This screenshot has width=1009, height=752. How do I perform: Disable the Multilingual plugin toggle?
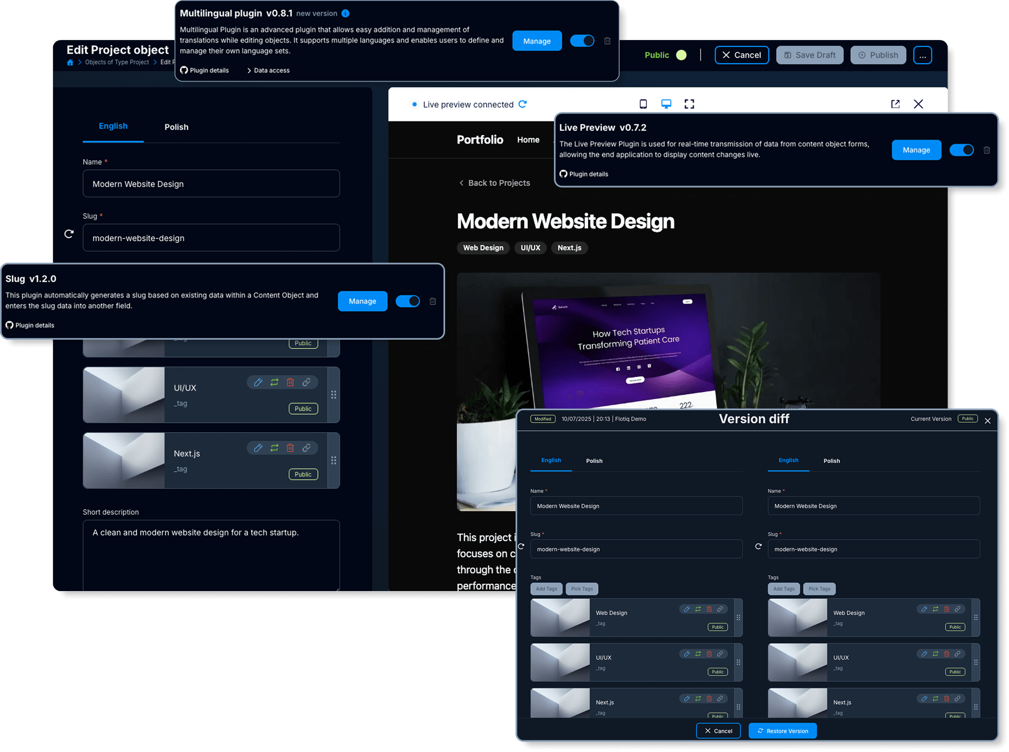[582, 41]
